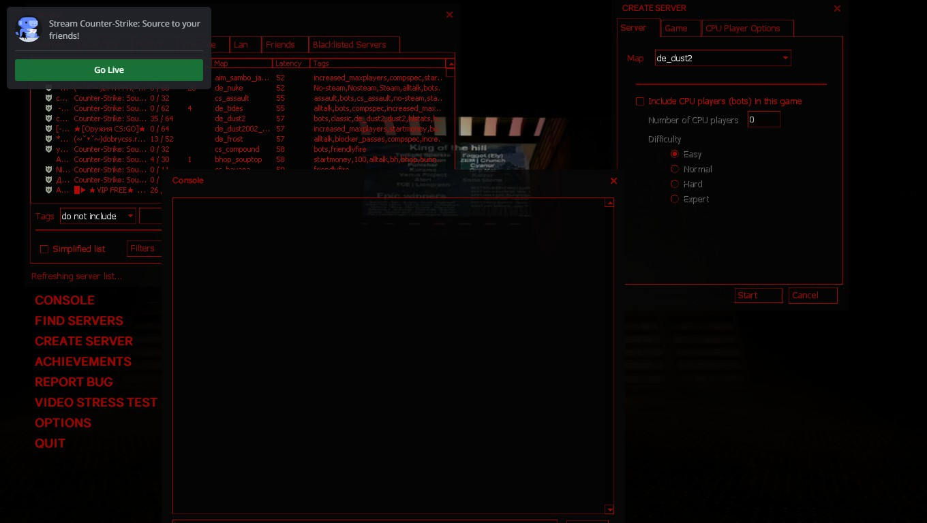Sort server list by Map column header
The height and width of the screenshot is (523, 927).
[241, 63]
